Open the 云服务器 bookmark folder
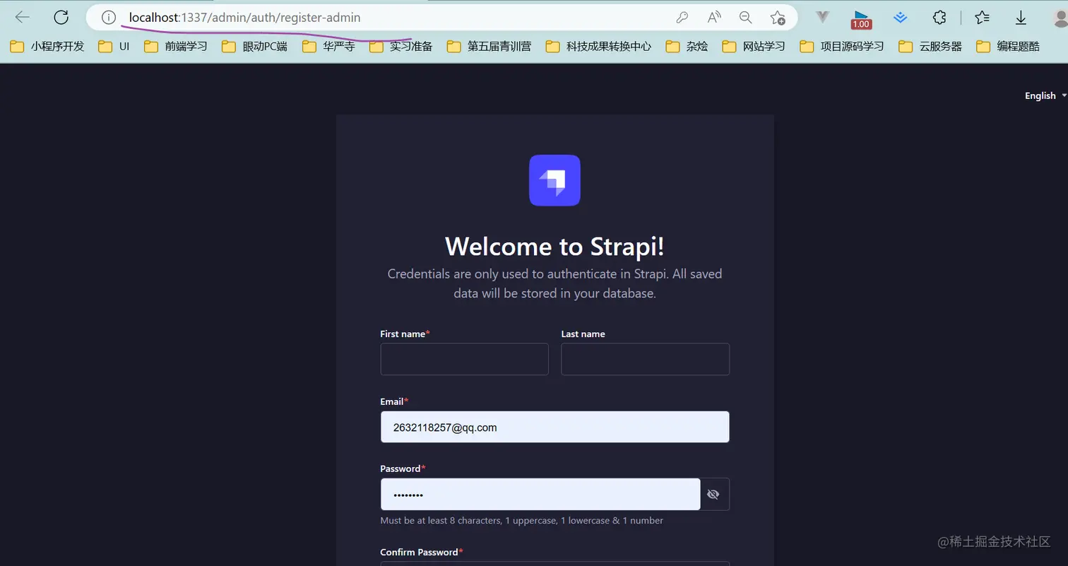Screen dimensions: 1068x566 point(930,47)
